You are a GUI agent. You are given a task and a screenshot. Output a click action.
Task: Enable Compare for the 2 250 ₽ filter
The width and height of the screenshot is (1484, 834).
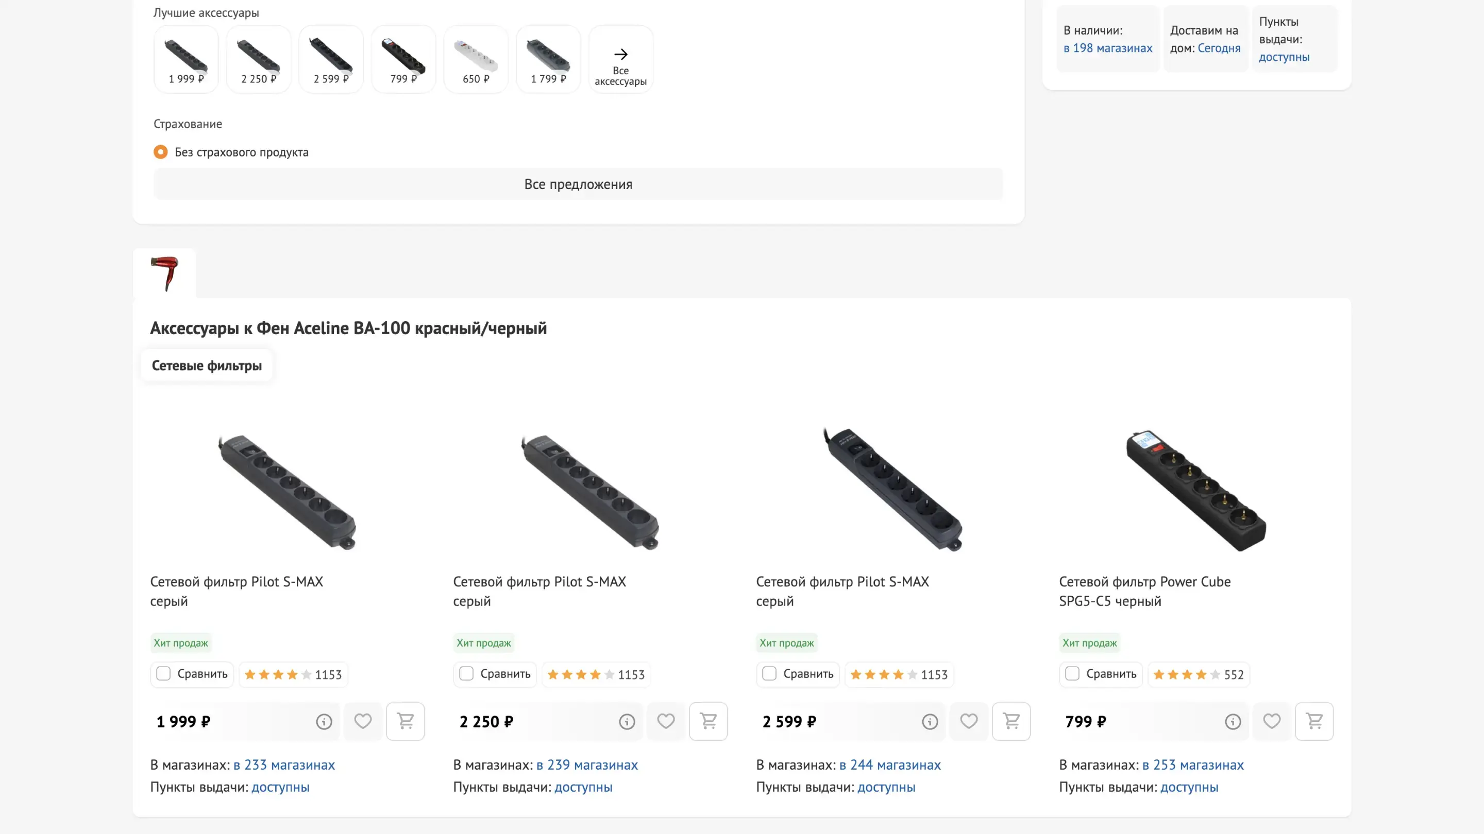[x=466, y=673]
